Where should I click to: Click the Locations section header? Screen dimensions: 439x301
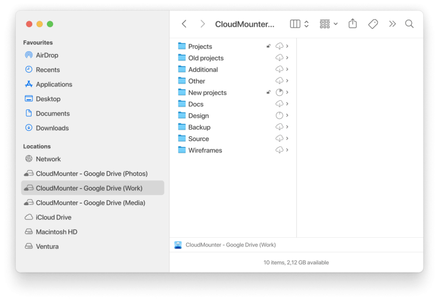click(x=37, y=147)
